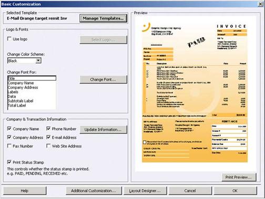Click the Change Font button
Viewport: 265px width, 199px height.
103,79
